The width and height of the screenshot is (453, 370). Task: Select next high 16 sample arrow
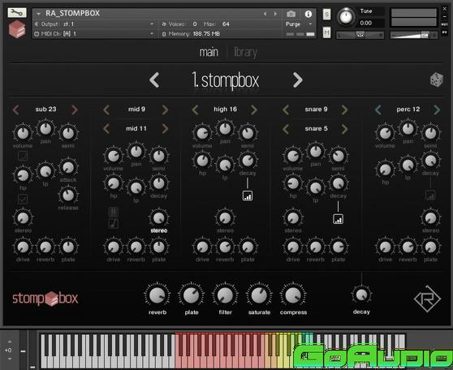(x=254, y=110)
